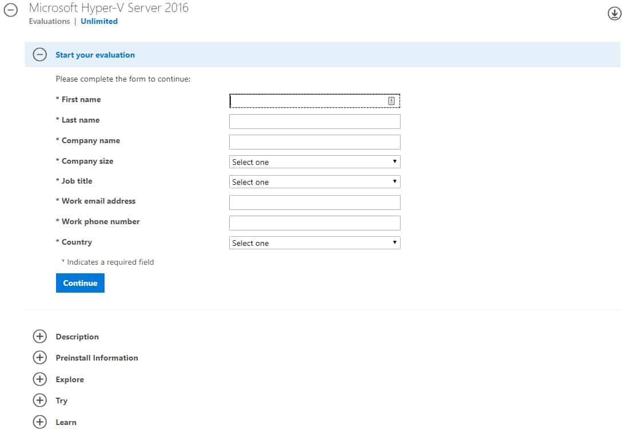Open the Job title dropdown
Viewport: 632px width, 445px height.
tap(314, 182)
